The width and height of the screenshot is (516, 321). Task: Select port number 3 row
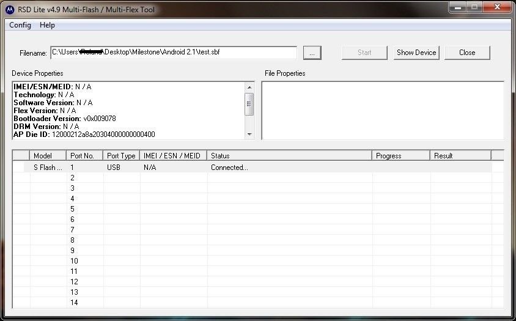tap(258, 188)
